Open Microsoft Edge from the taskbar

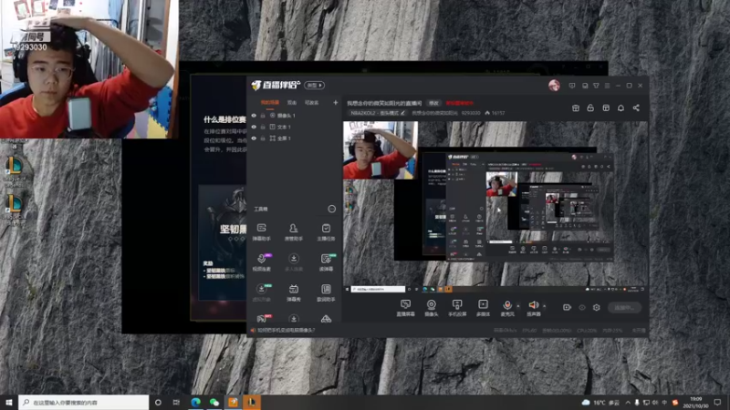[195, 402]
